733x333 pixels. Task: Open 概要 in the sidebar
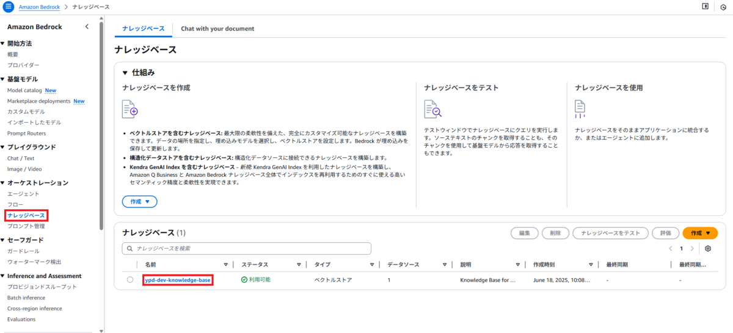tap(13, 54)
